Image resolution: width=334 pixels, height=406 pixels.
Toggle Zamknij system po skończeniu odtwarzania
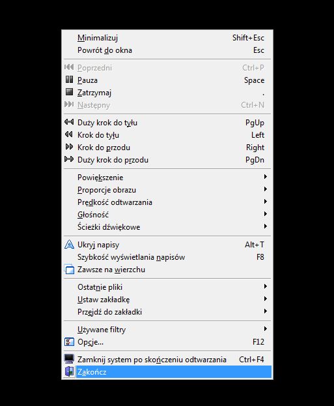coord(167,360)
